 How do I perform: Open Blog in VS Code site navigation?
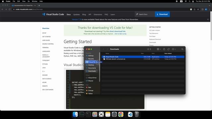(x=84, y=15)
